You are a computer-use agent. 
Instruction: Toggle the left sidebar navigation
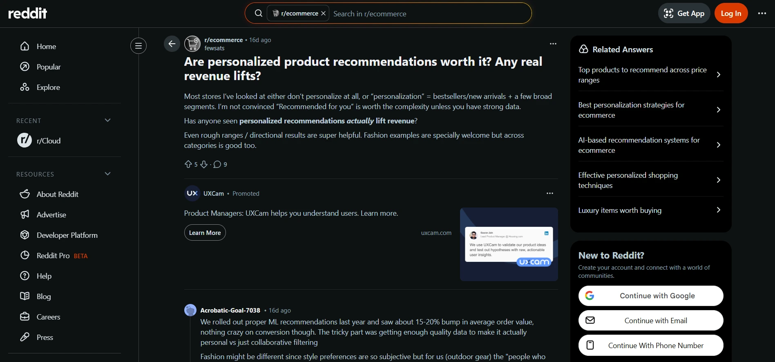(x=138, y=46)
